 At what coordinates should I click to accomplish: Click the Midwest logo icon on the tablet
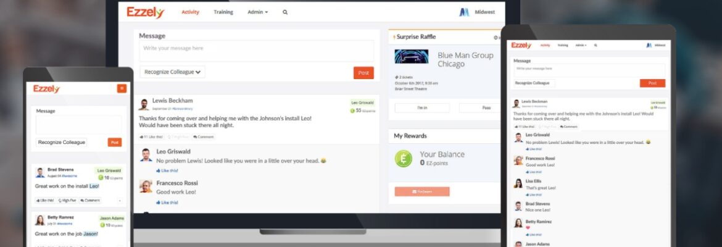(649, 45)
